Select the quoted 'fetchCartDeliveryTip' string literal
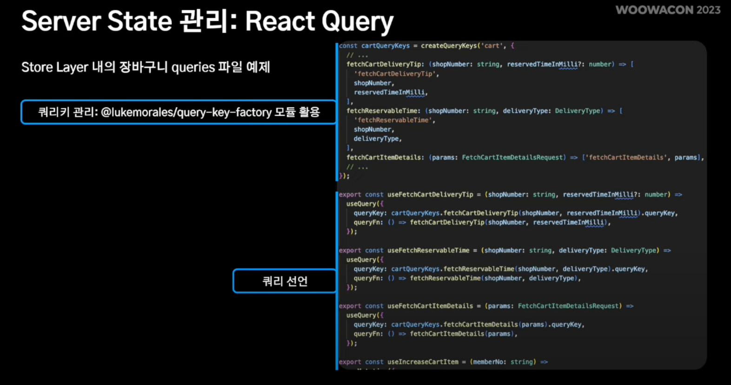731x385 pixels. [x=396, y=73]
